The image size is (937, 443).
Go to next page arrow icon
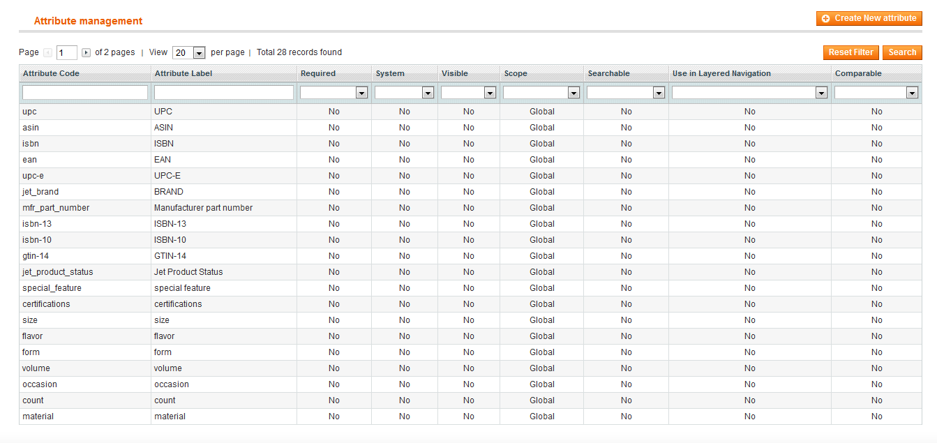87,52
